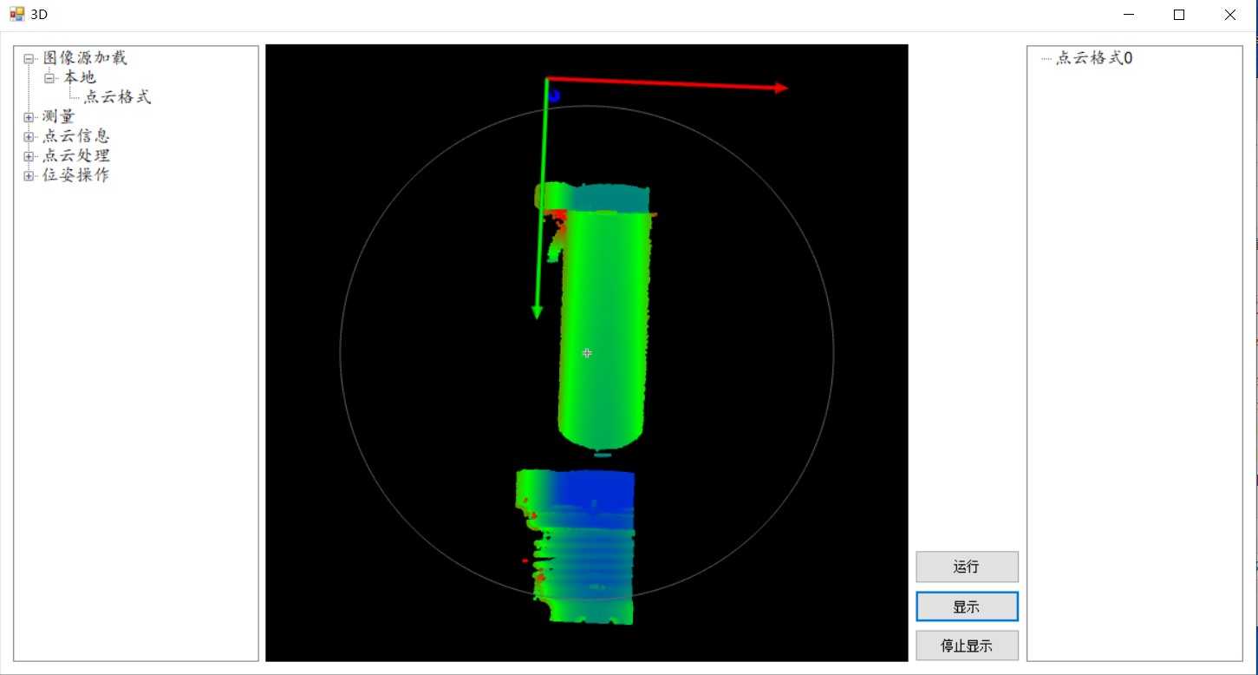This screenshot has height=675, width=1258.
Task: Select the 测量 label in tree
Action: point(59,117)
